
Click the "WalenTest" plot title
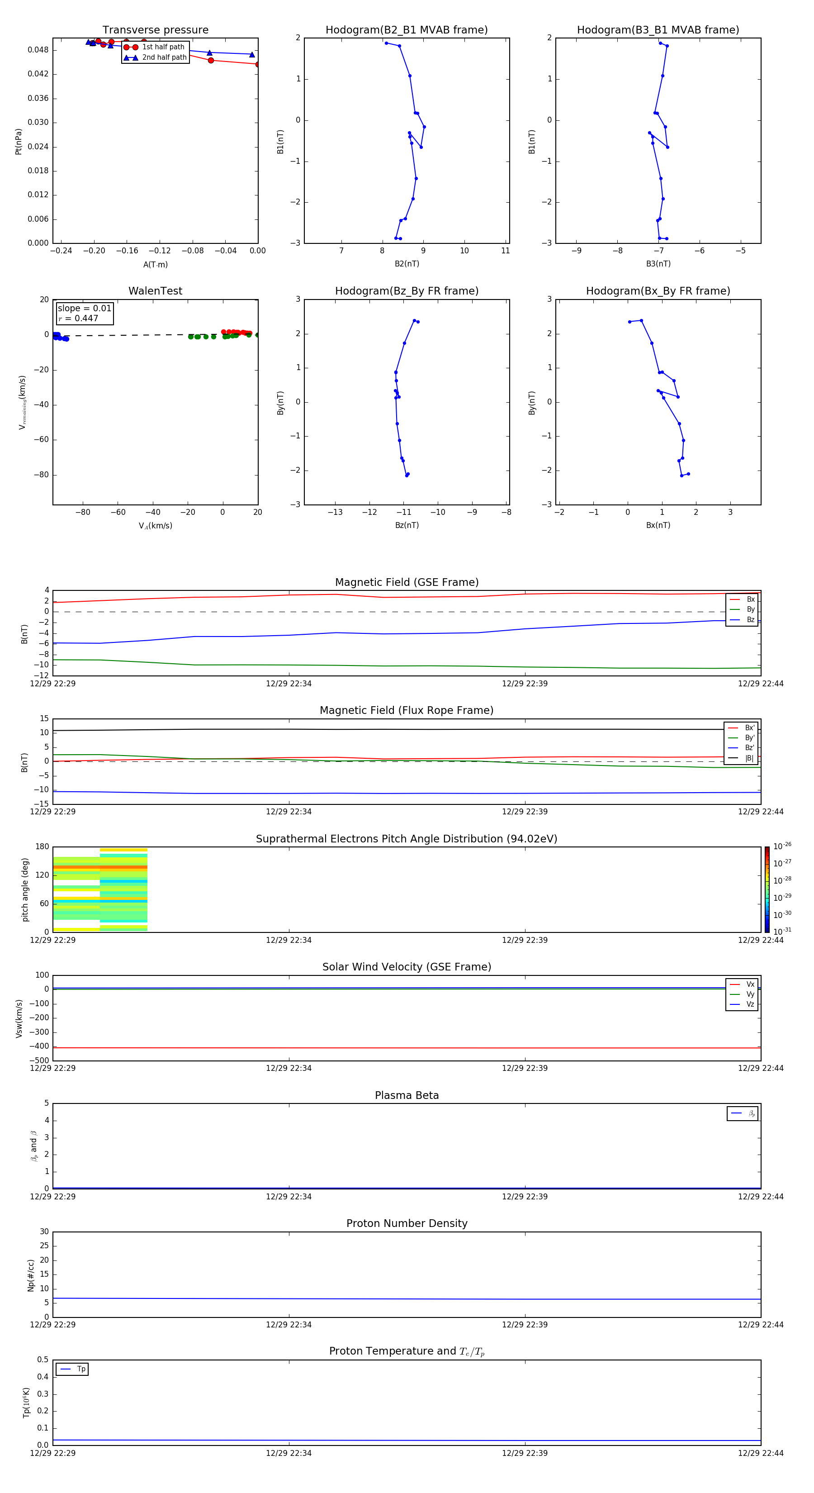155,291
